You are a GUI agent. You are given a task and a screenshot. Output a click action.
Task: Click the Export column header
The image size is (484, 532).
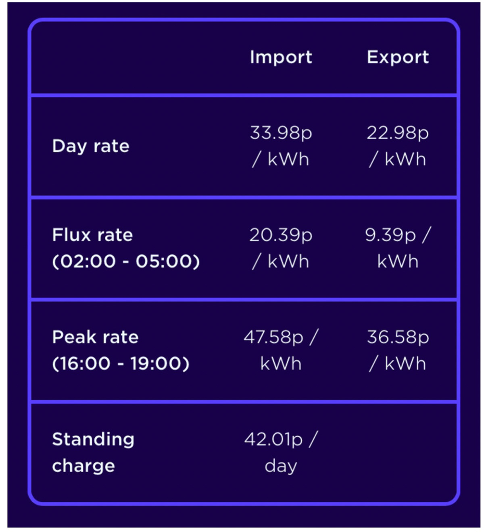[x=398, y=57]
